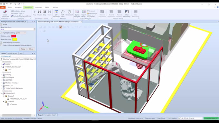The width and height of the screenshot is (219, 123).
Task: Expand the Fencing component node
Action: [x=1, y=75]
